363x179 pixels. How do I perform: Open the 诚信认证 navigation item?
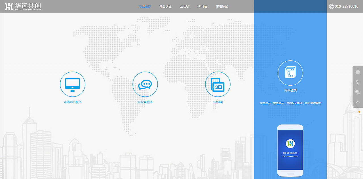165,6
